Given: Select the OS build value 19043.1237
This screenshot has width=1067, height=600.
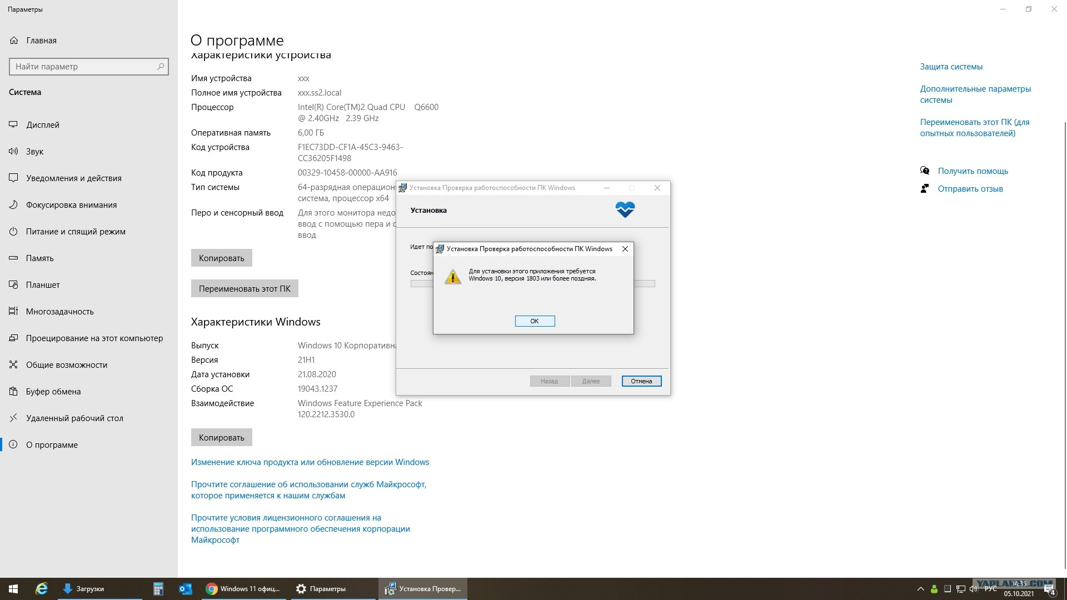Looking at the screenshot, I should pos(317,389).
